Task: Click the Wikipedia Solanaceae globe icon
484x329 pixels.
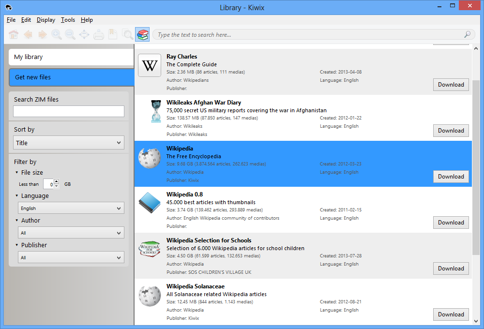Action: [x=150, y=296]
